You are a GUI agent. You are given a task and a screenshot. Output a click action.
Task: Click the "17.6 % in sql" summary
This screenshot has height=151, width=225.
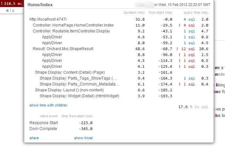click(193, 106)
